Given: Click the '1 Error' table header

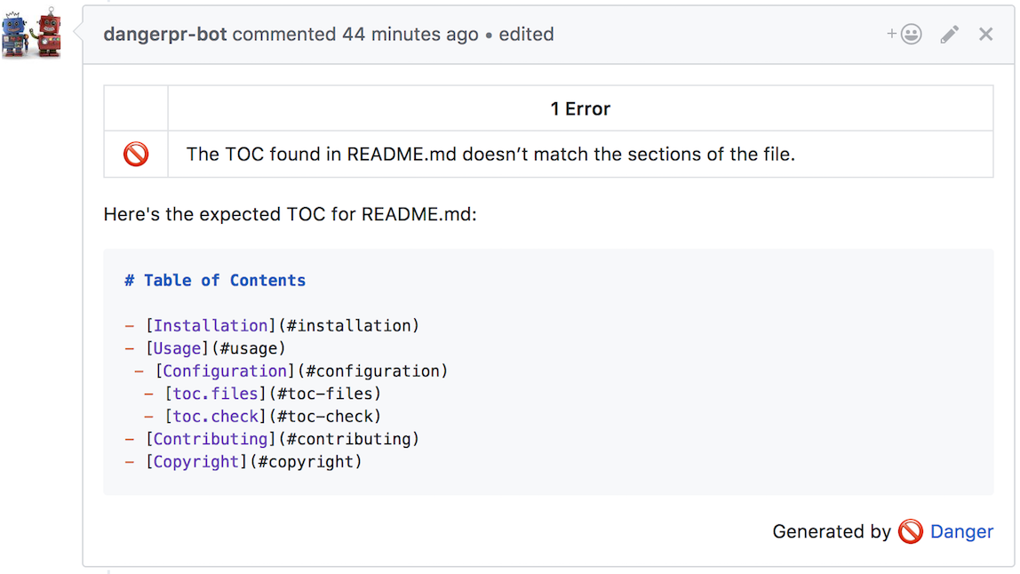Looking at the screenshot, I should click(580, 109).
